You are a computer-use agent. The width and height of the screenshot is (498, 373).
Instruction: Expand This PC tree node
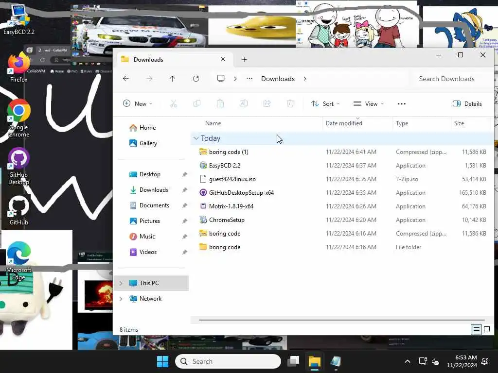click(x=121, y=283)
